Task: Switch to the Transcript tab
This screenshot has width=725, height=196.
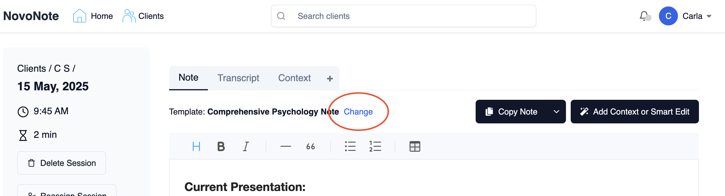Action: pyautogui.click(x=238, y=78)
